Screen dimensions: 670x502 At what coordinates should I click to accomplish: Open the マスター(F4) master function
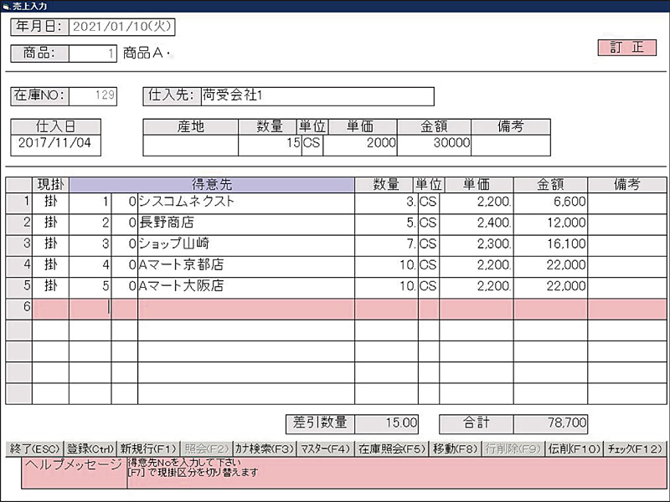[x=326, y=449]
